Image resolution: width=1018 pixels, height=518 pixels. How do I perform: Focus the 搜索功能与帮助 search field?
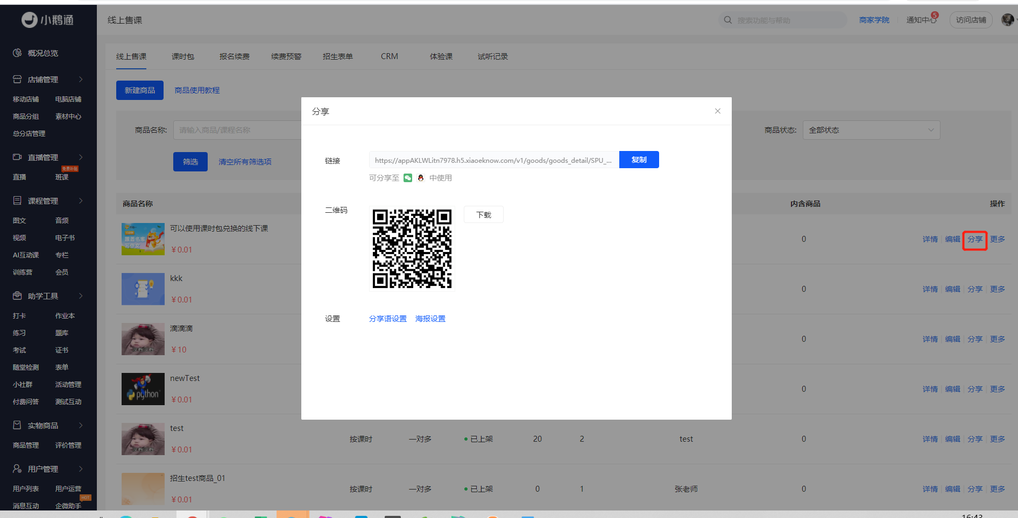783,20
